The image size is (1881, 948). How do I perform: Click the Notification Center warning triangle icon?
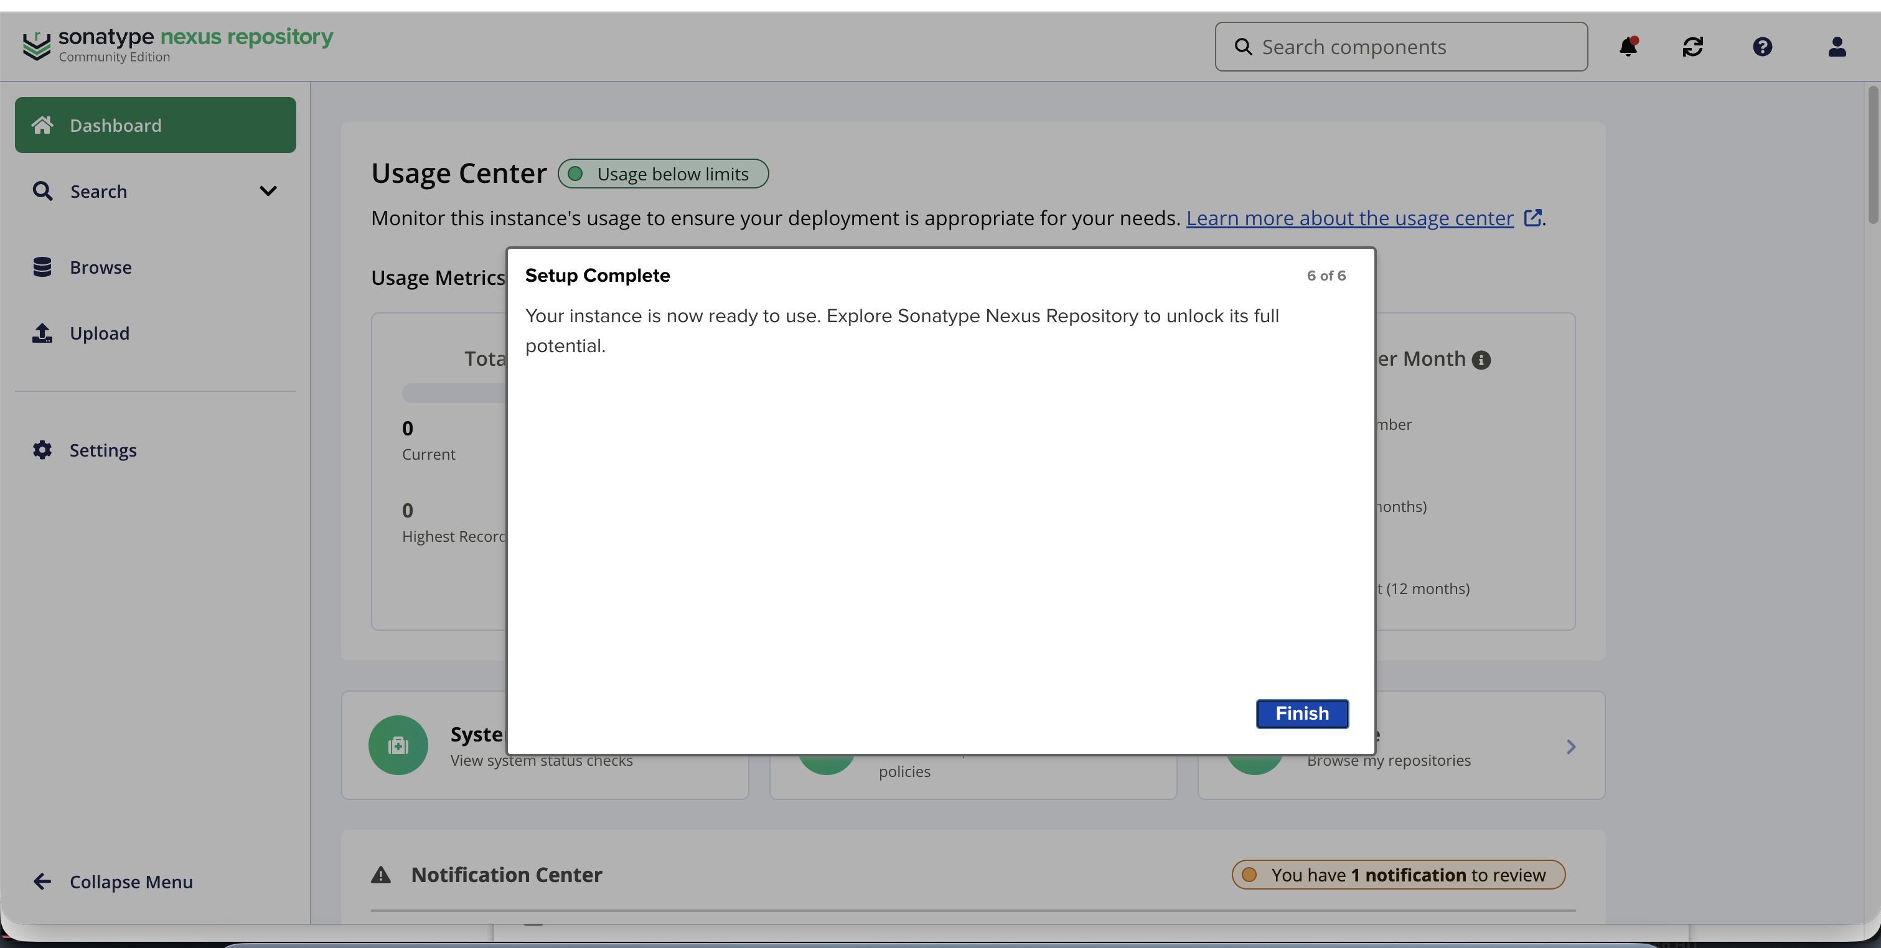coord(380,875)
